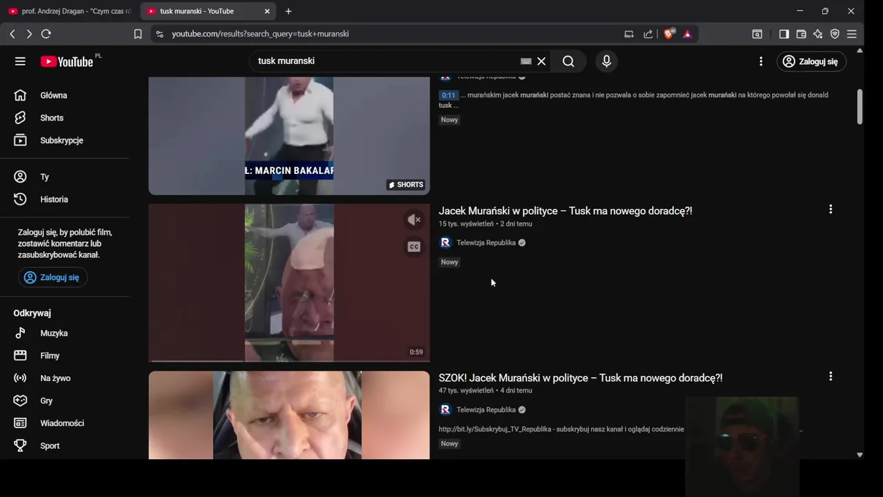This screenshot has width=883, height=497.
Task: Click 'Nowy' badge under SZOK video
Action: point(450,444)
